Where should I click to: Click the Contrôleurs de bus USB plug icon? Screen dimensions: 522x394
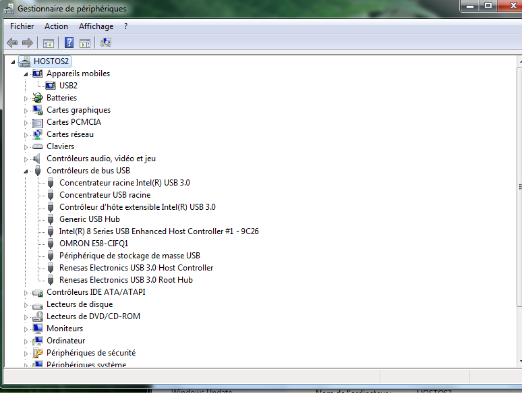pos(38,171)
